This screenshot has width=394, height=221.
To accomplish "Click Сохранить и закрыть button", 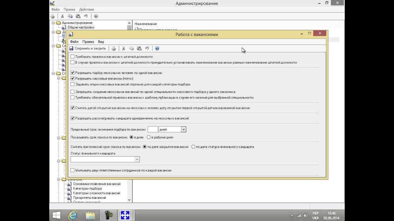I will click(87, 48).
